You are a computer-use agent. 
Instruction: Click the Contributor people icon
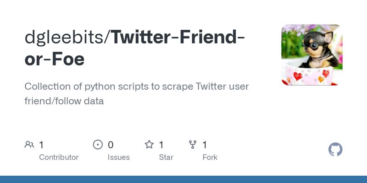point(29,145)
